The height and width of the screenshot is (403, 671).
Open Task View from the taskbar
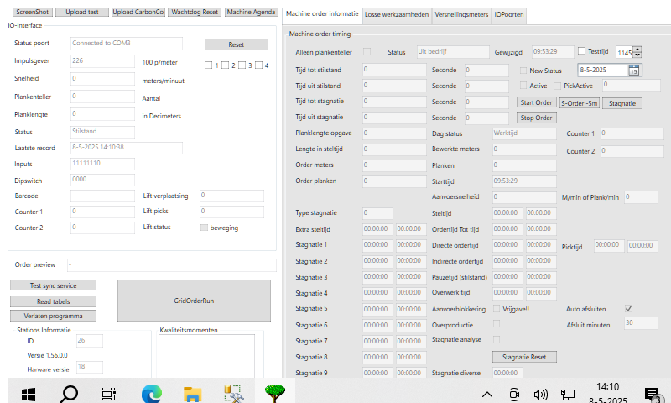click(x=109, y=393)
